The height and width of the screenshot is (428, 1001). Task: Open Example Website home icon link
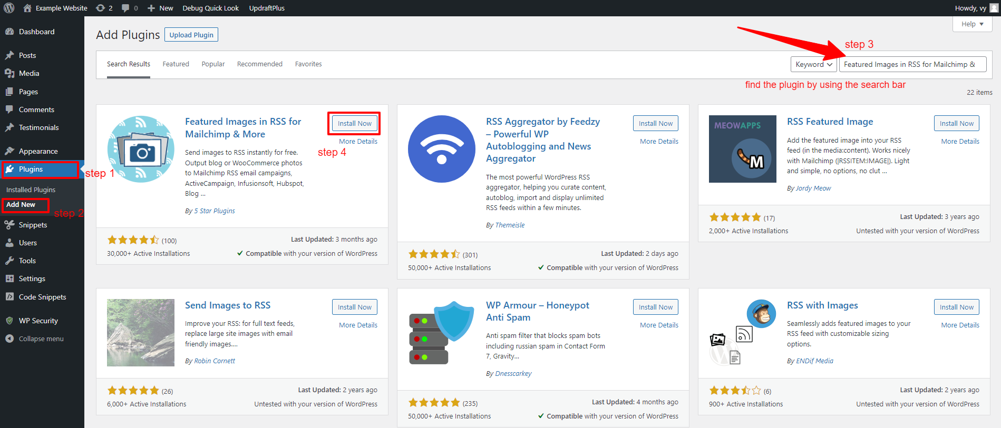pos(27,8)
